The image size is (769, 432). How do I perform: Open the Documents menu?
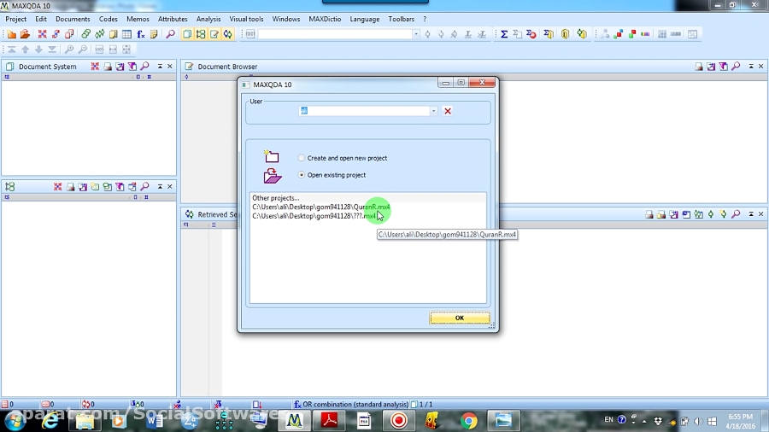coord(73,19)
